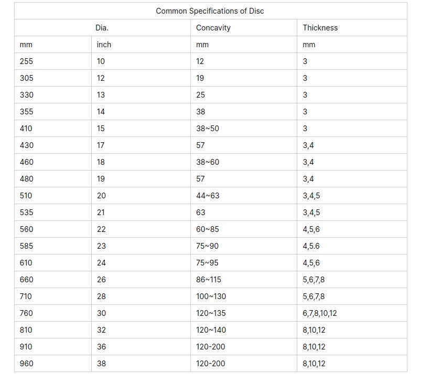Select the 36 inch diameter cell
The width and height of the screenshot is (431, 382).
[x=101, y=347]
